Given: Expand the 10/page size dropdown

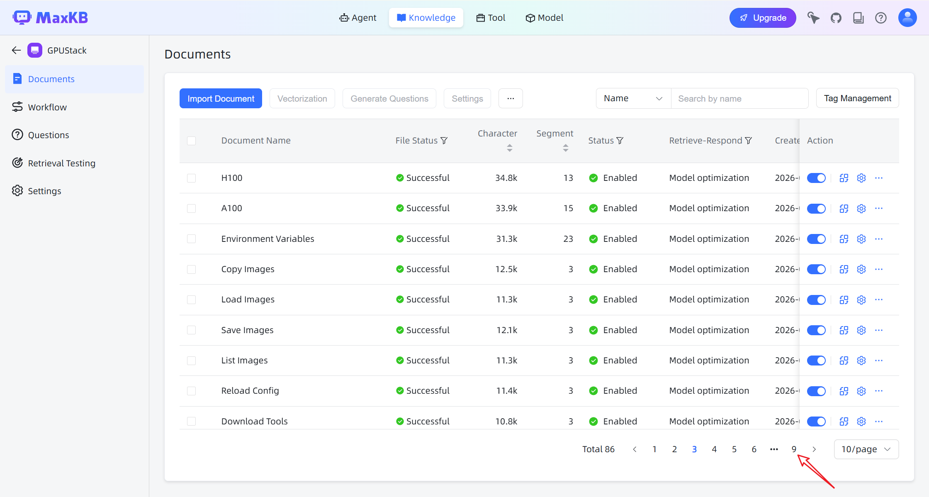Looking at the screenshot, I should click(866, 449).
